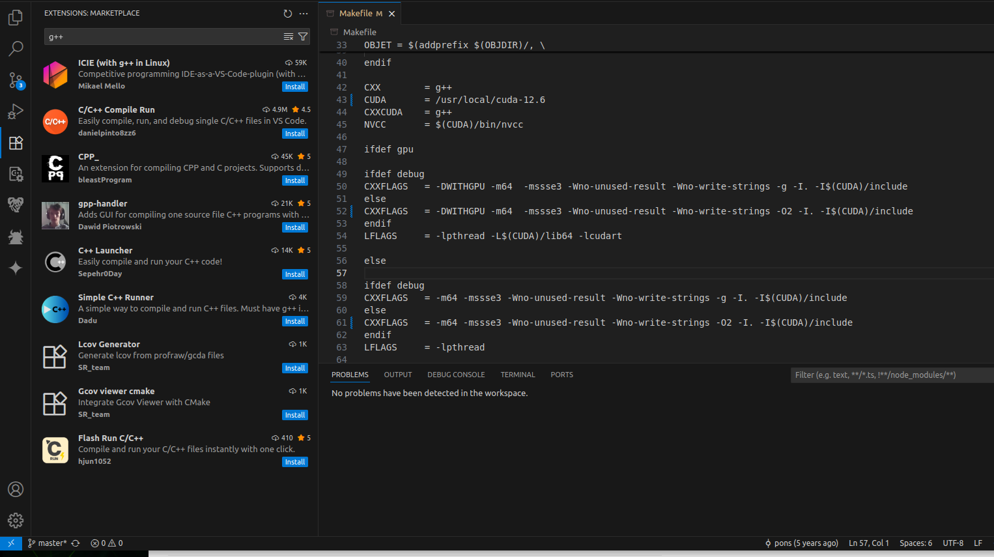Install Simple C++ Runner extension
994x557 pixels.
295,321
